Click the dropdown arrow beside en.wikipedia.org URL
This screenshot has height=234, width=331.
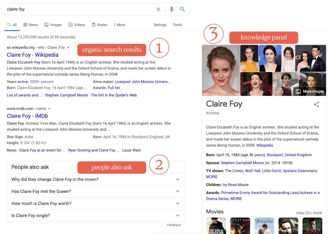68,48
